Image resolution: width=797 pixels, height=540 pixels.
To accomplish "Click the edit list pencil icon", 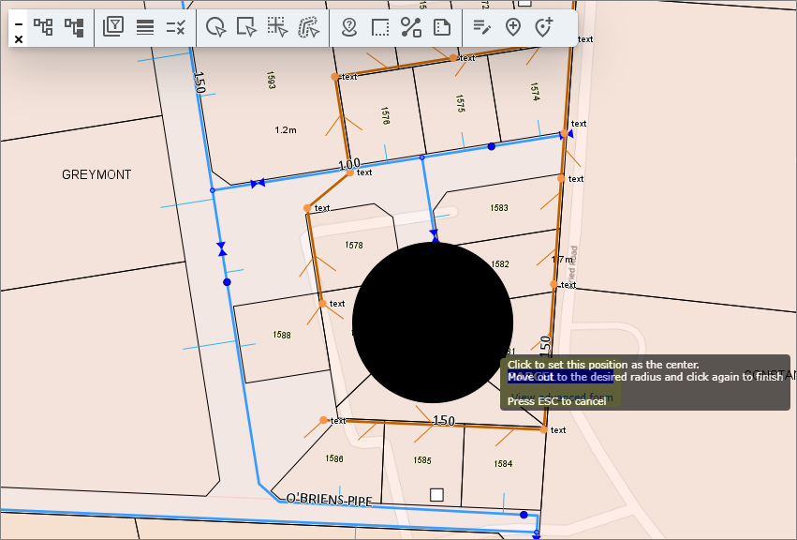I will (x=482, y=27).
